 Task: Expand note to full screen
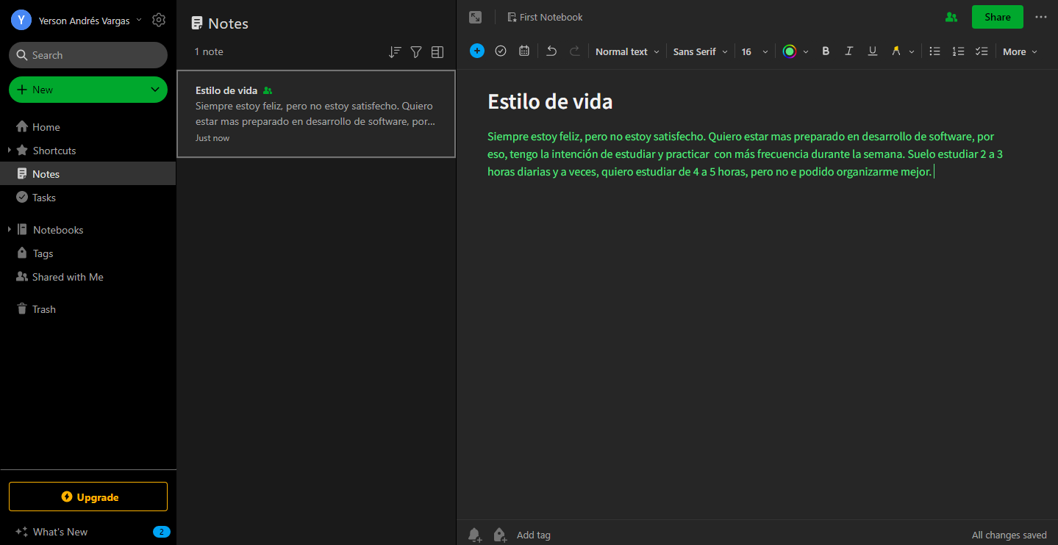(x=476, y=17)
